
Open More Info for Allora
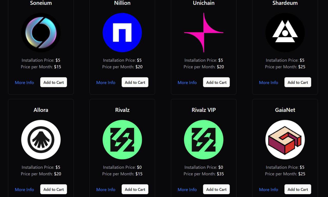(24, 190)
